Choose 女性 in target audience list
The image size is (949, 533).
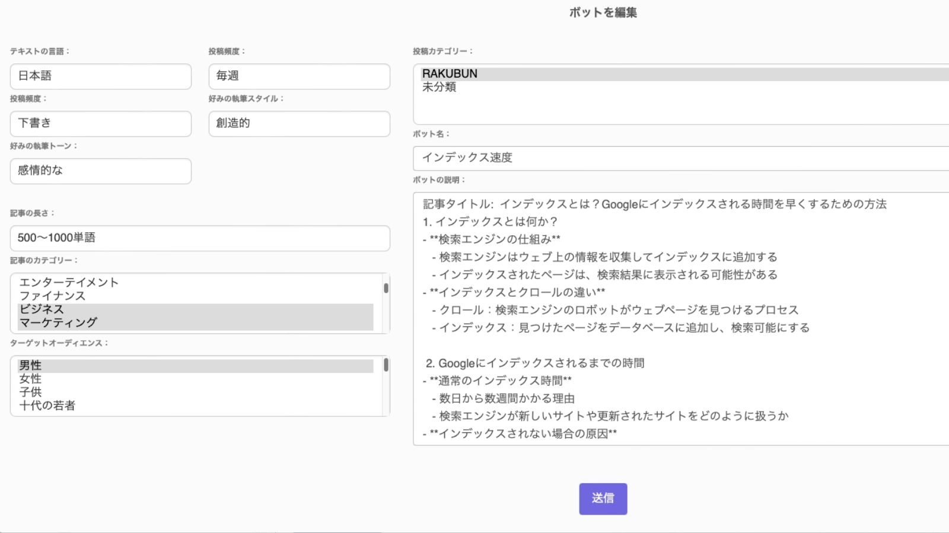click(30, 379)
